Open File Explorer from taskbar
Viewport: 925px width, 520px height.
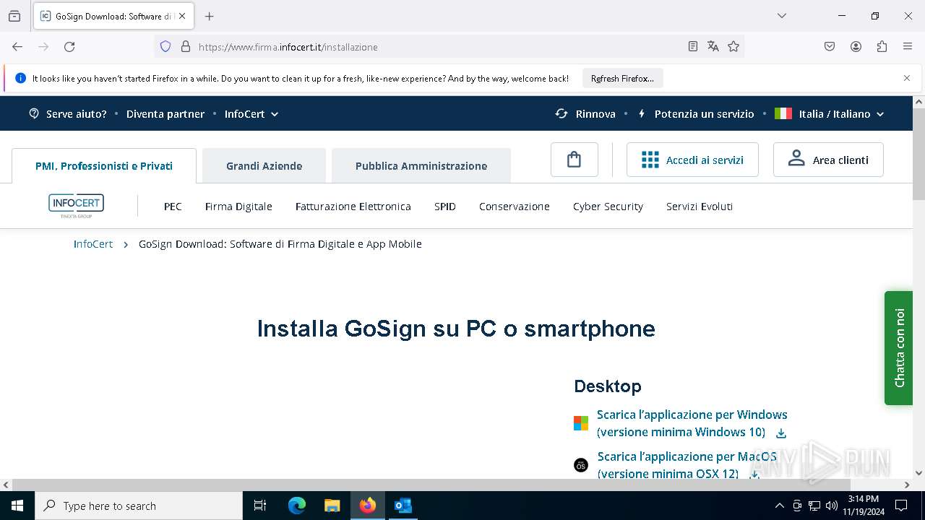pos(332,506)
